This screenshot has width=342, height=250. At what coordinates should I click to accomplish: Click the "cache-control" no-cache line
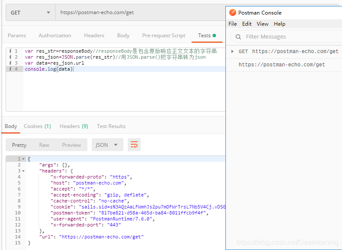tap(90, 201)
